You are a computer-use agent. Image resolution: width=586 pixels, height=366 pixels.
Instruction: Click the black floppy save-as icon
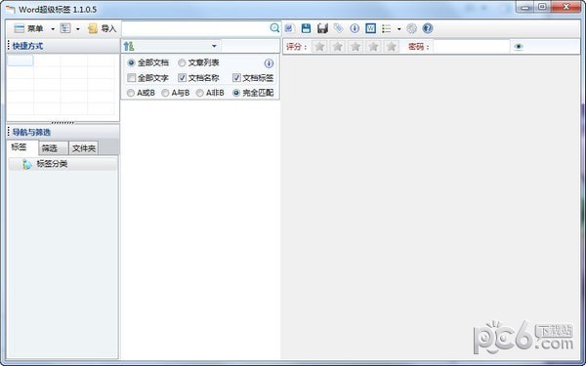[x=322, y=28]
